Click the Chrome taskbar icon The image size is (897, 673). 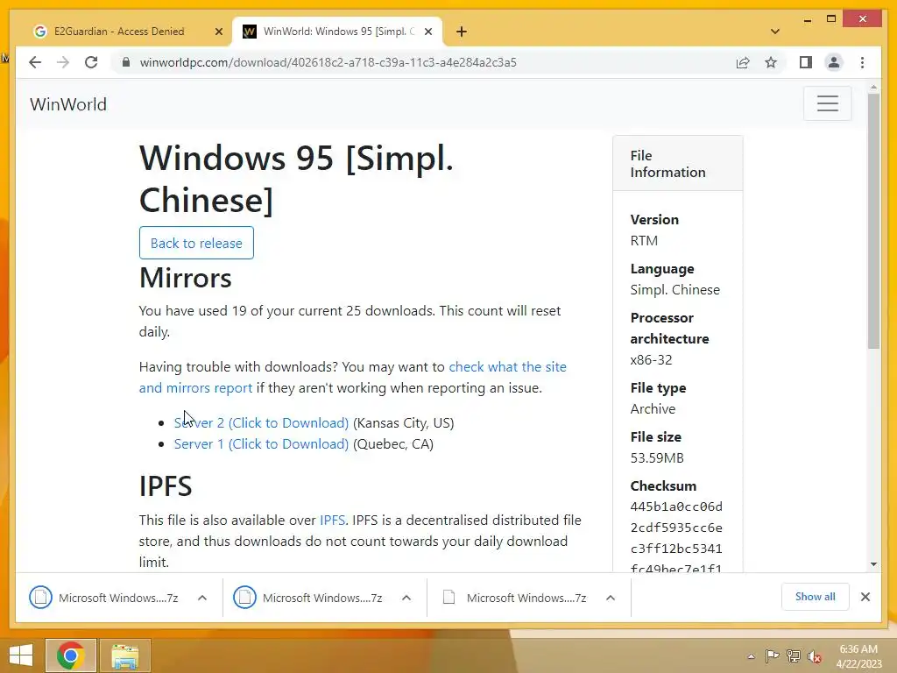tap(71, 655)
